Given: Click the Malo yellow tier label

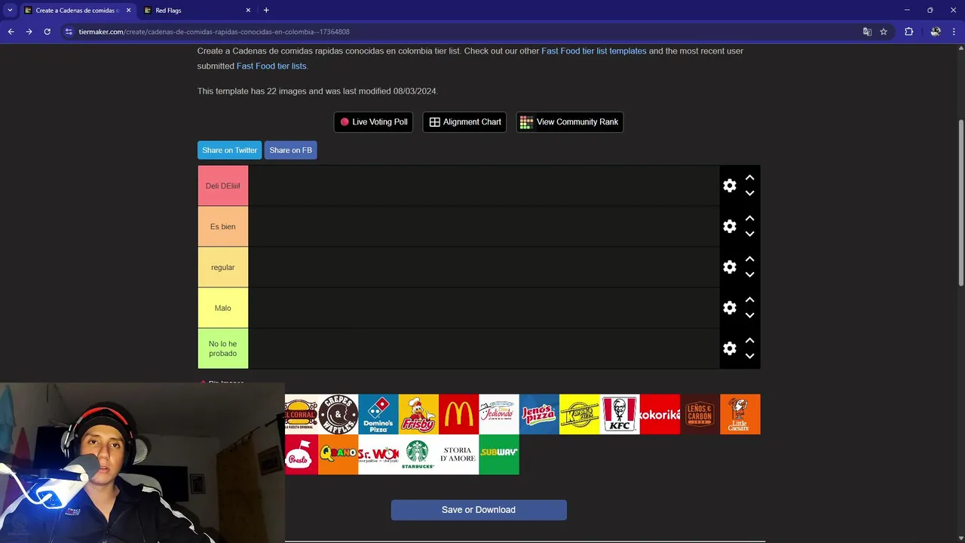Looking at the screenshot, I should [223, 308].
